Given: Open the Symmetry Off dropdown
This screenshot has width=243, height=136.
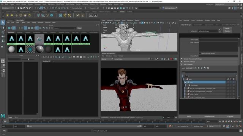Looking at the screenshot, I should pyautogui.click(x=95, y=8).
